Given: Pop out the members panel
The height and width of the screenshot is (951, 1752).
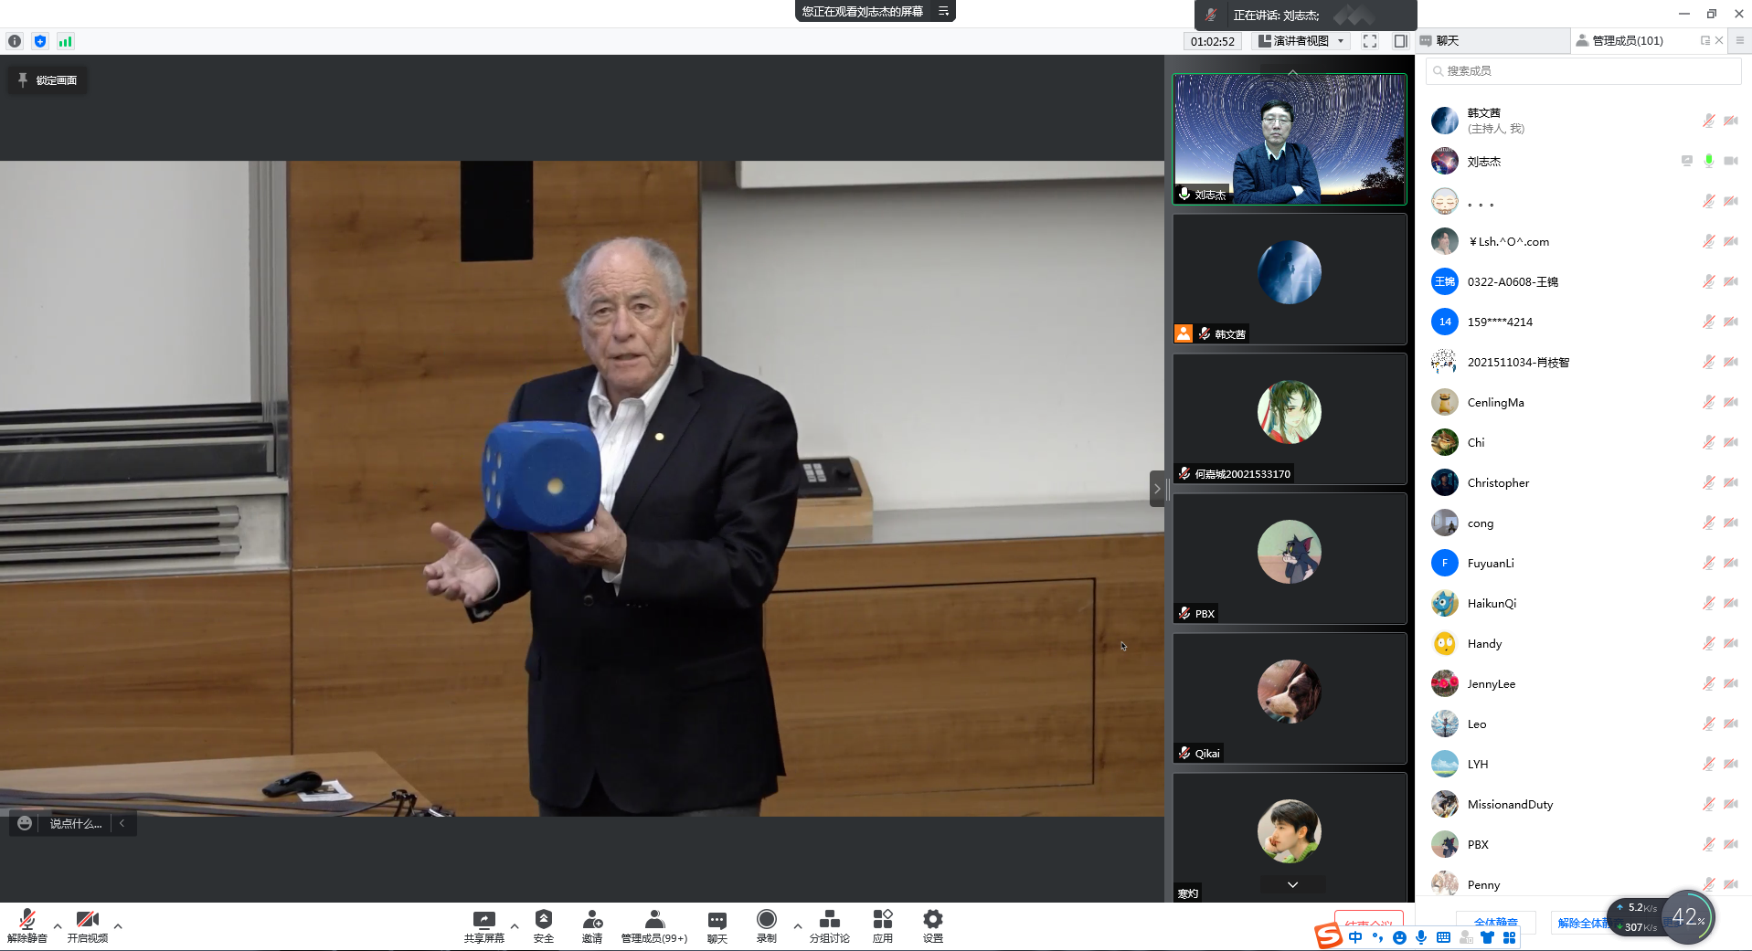Looking at the screenshot, I should [1705, 40].
